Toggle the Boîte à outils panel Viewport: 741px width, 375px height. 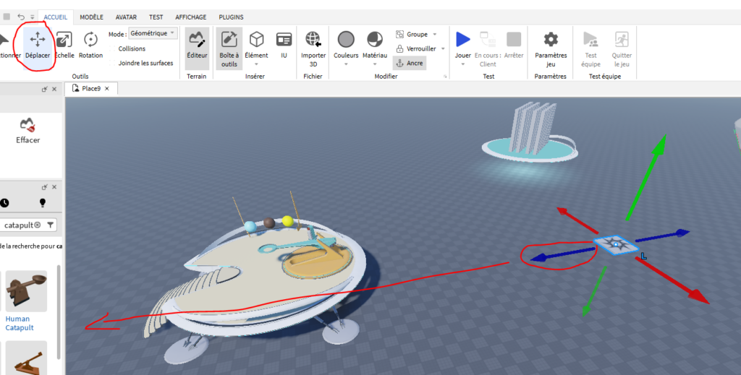(229, 48)
